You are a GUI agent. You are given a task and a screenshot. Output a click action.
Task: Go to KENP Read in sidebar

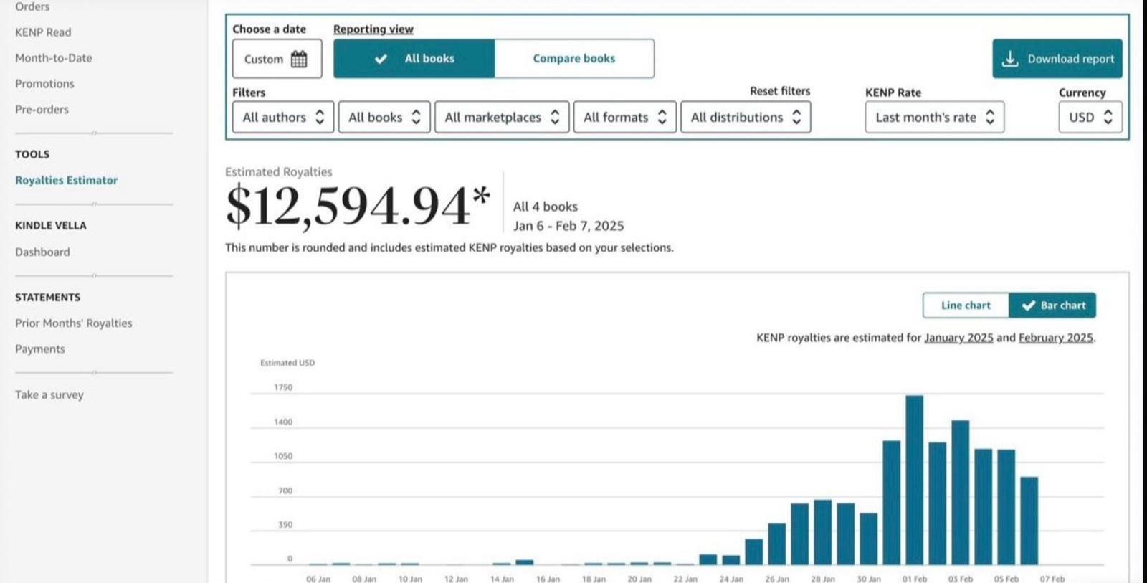(43, 32)
